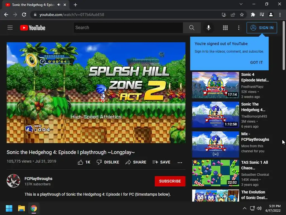This screenshot has width=286, height=215.
Task: Open volume tray icon
Action: 259,208
